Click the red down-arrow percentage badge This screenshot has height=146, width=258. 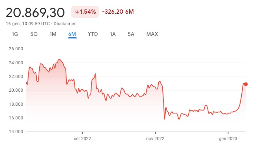tap(85, 12)
